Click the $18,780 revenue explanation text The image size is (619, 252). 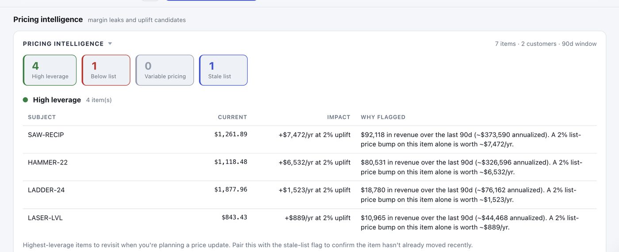click(469, 195)
